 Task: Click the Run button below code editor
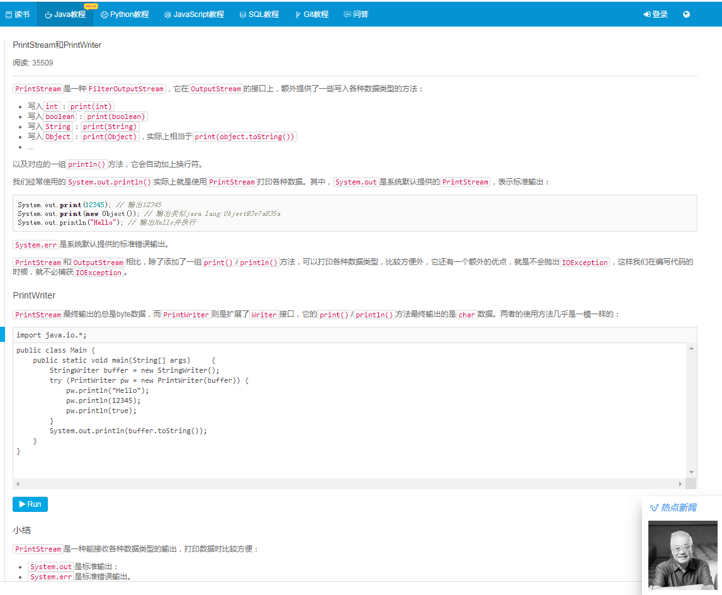[30, 504]
